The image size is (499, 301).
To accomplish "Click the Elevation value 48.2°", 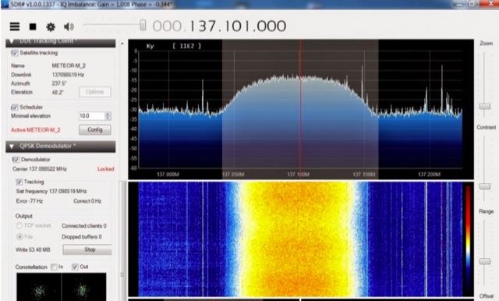I will coord(58,92).
